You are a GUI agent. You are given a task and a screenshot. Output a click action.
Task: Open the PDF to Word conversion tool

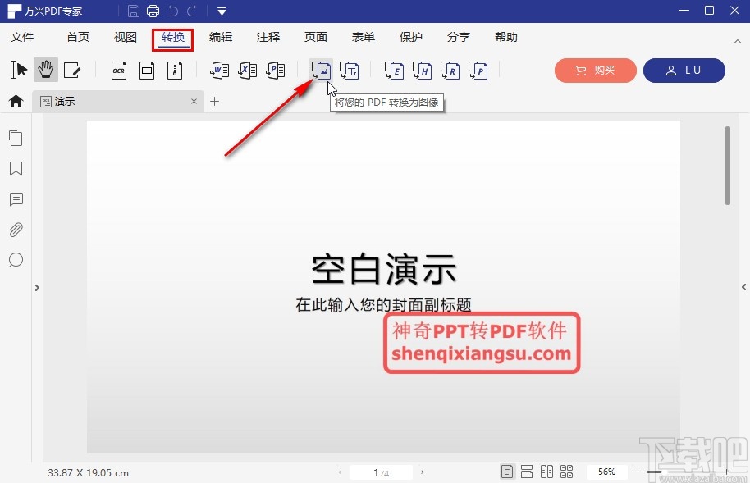coord(219,70)
